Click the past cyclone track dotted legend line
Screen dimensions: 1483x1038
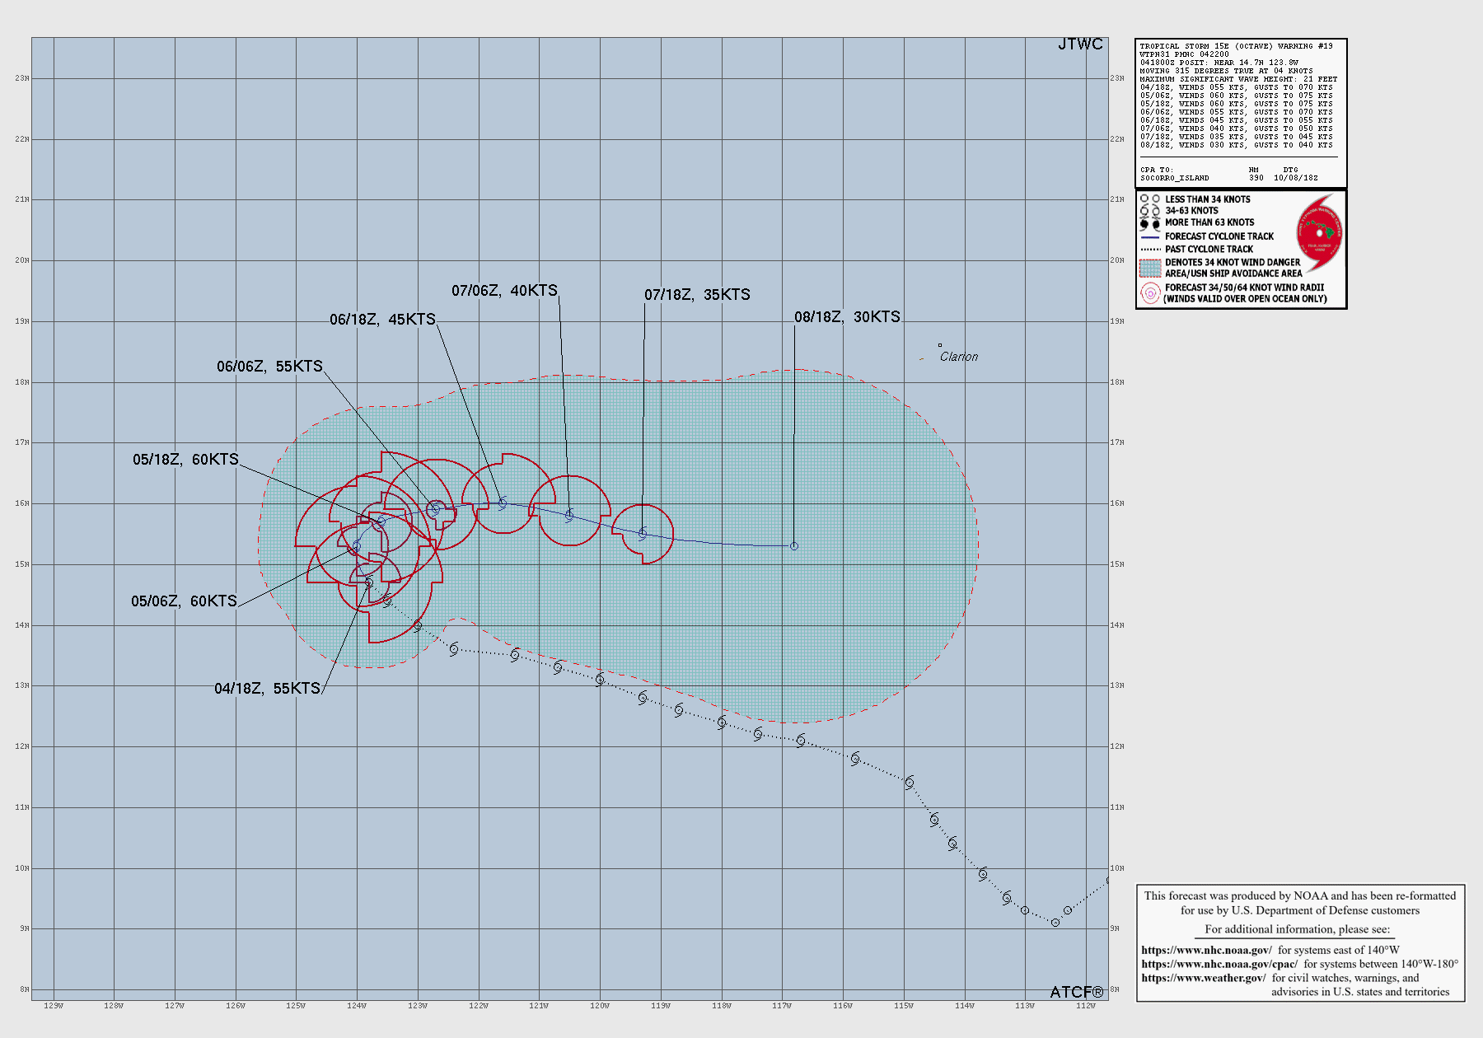pos(1150,249)
